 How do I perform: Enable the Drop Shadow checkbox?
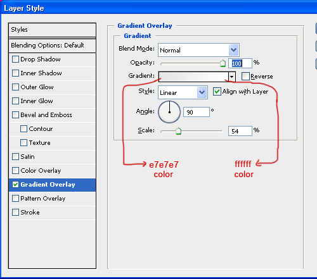point(15,59)
